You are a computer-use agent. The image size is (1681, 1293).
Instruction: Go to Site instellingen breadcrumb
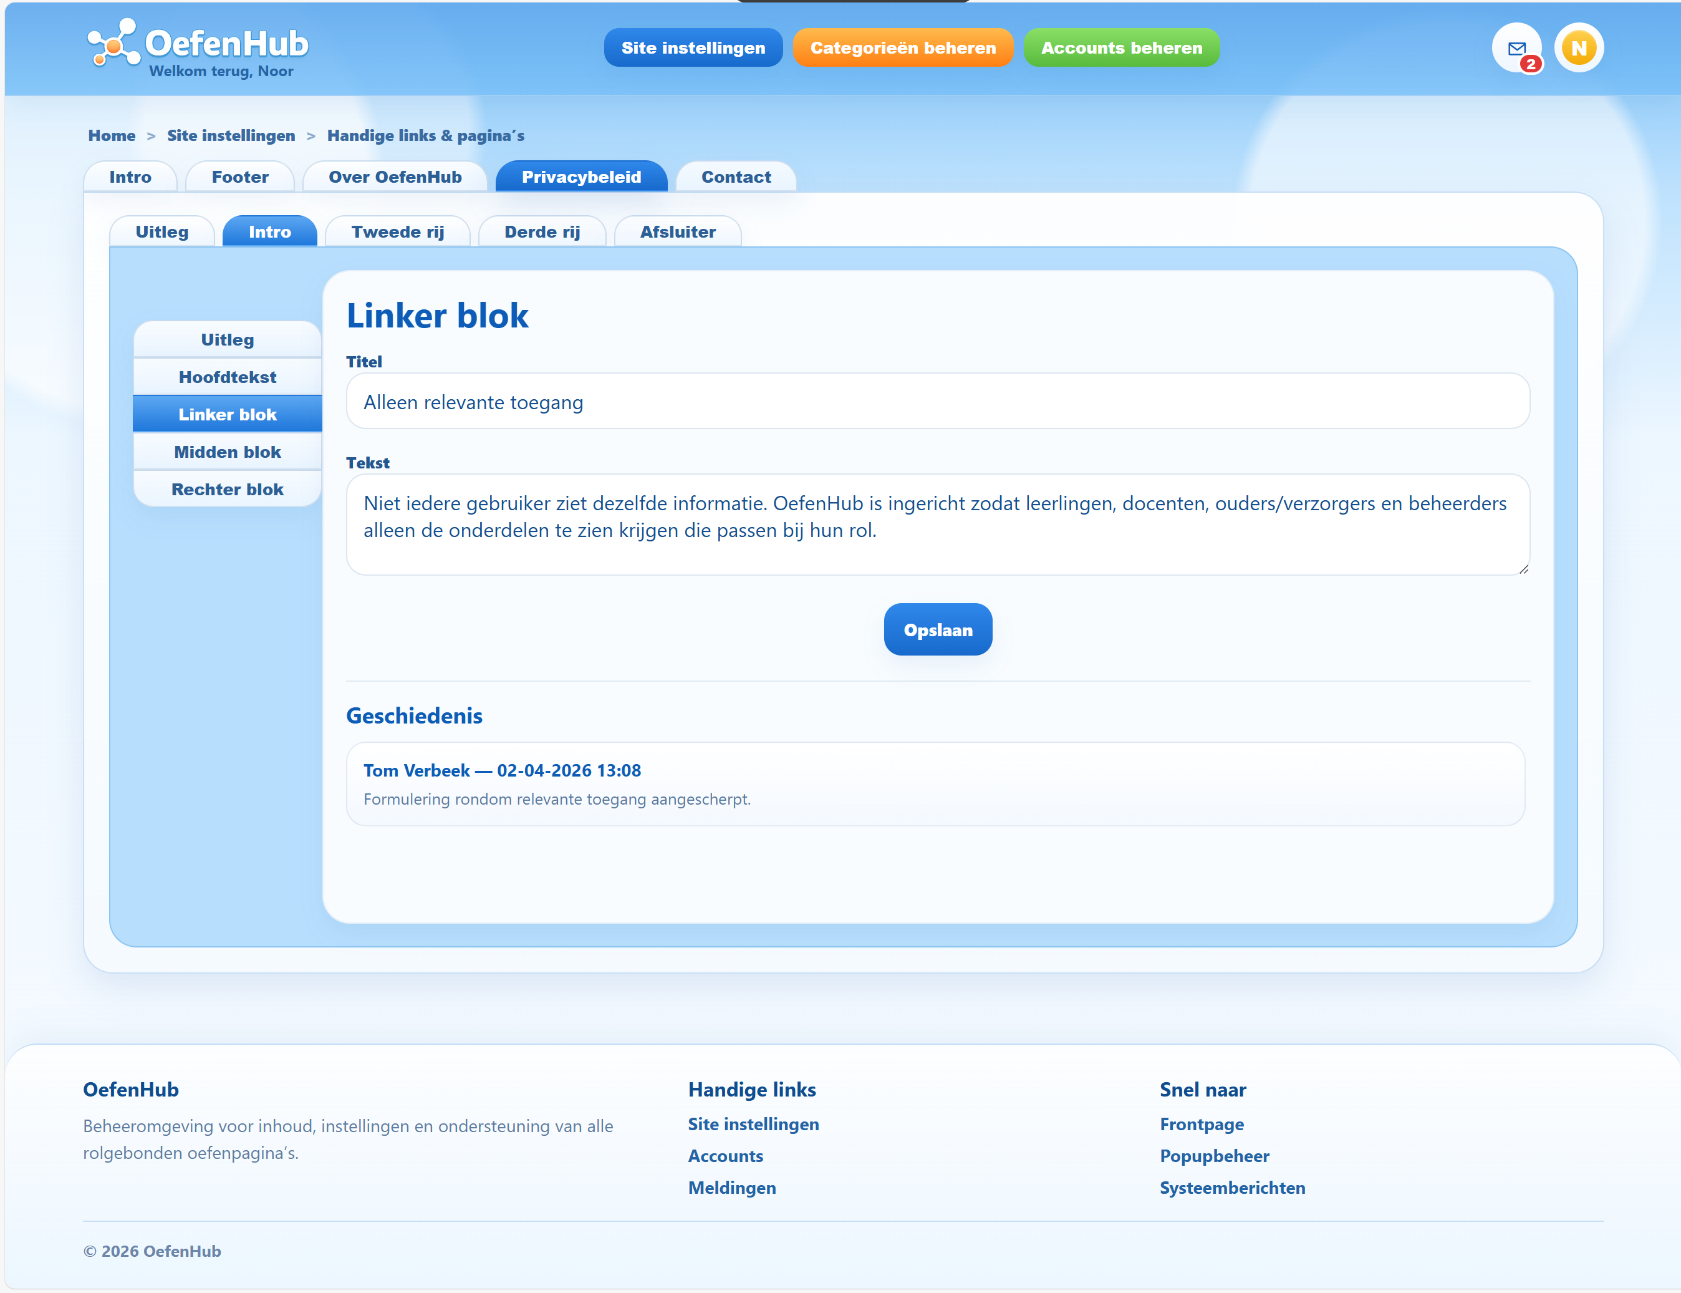231,135
